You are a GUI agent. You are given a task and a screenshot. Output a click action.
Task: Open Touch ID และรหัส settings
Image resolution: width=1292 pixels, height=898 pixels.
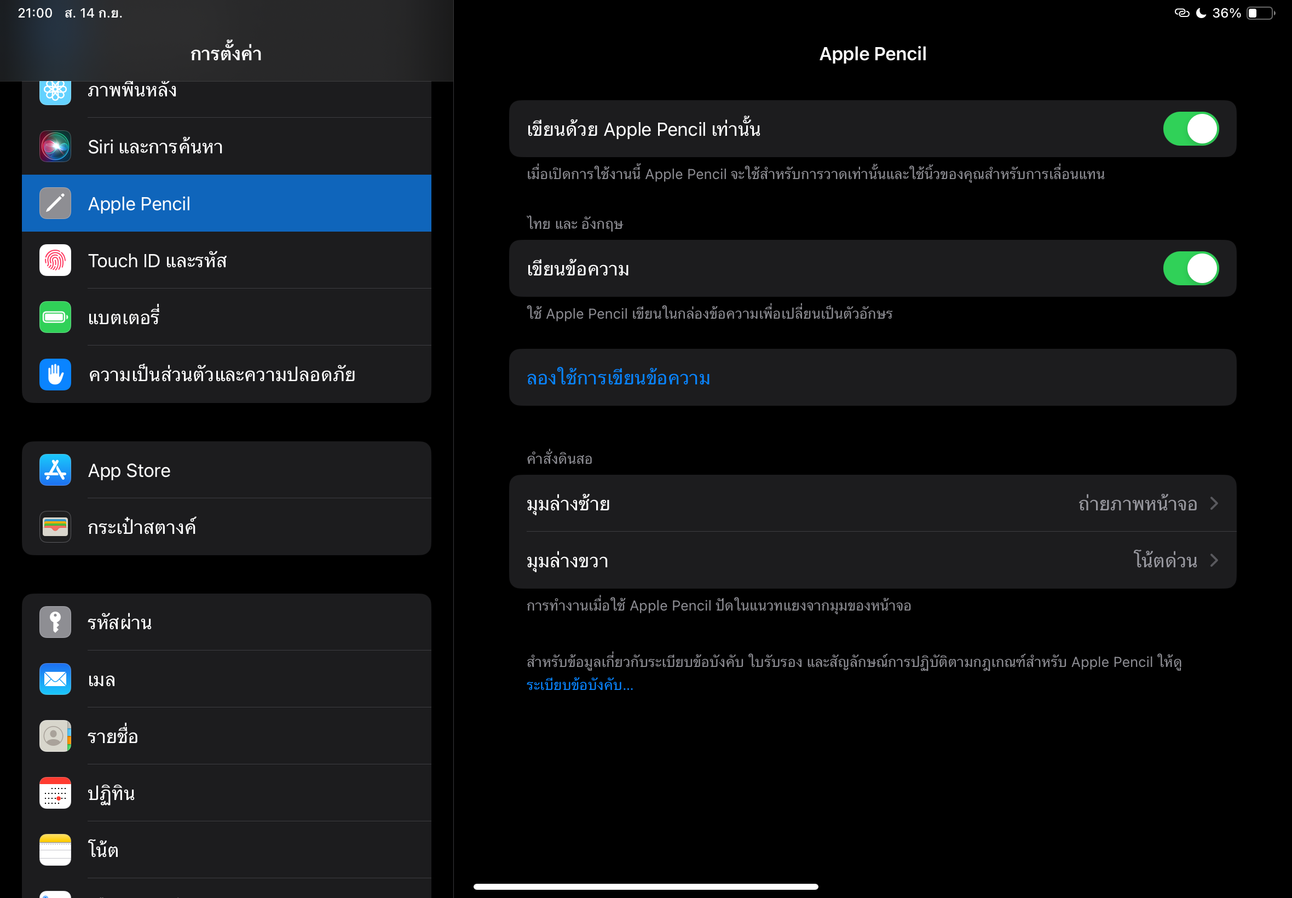point(227,260)
